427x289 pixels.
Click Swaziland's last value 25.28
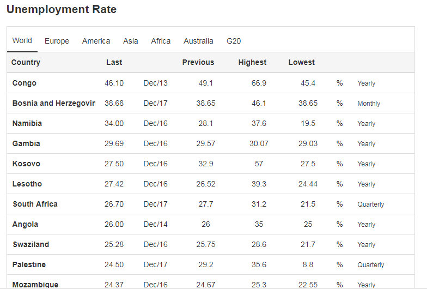(114, 244)
